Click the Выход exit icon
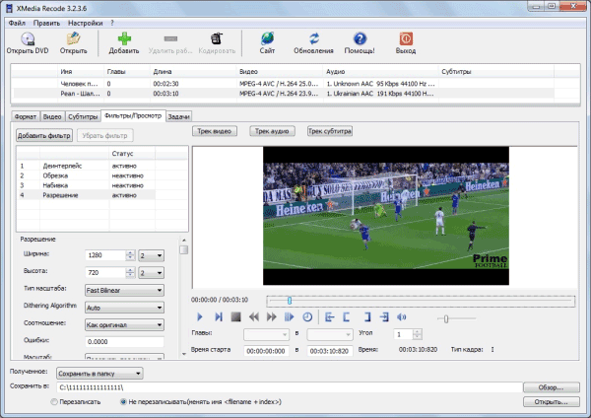 tap(405, 38)
